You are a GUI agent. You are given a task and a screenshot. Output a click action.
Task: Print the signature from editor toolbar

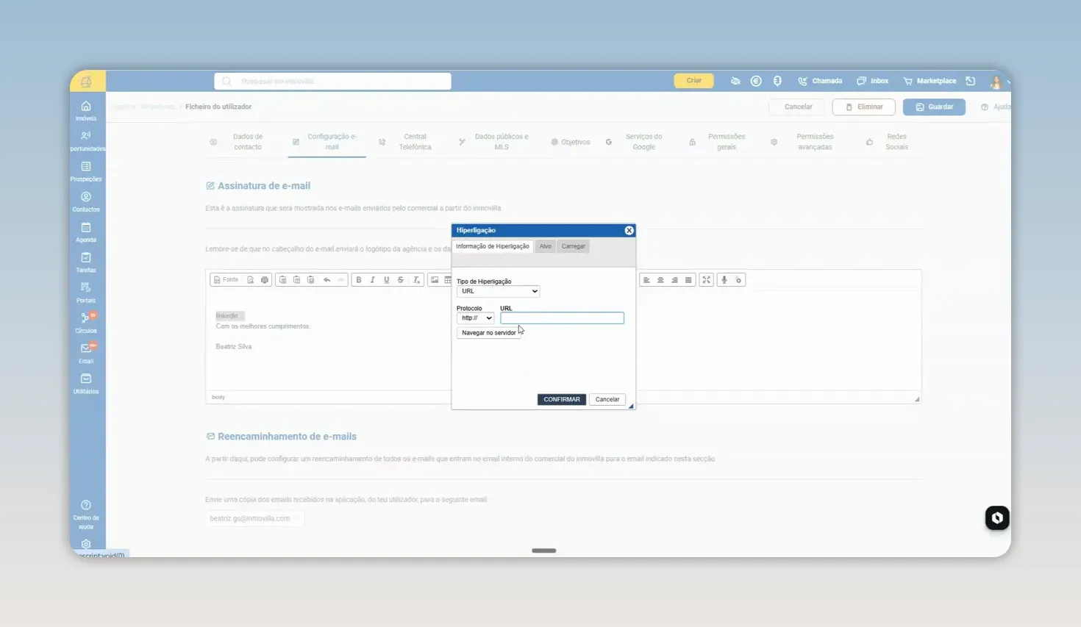tap(265, 280)
